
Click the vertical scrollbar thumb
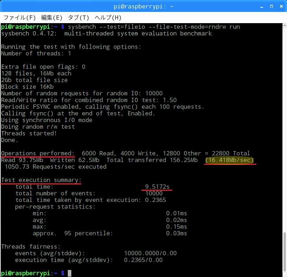(x=285, y=252)
